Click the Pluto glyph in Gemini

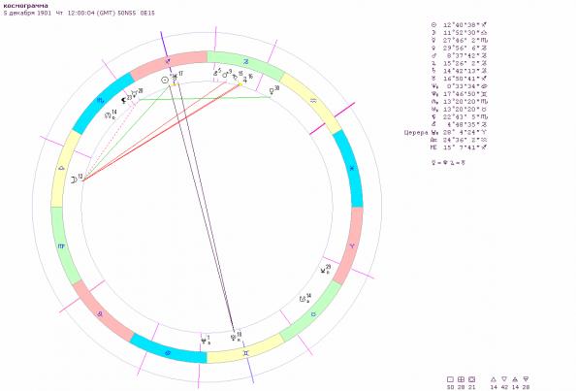(x=234, y=337)
